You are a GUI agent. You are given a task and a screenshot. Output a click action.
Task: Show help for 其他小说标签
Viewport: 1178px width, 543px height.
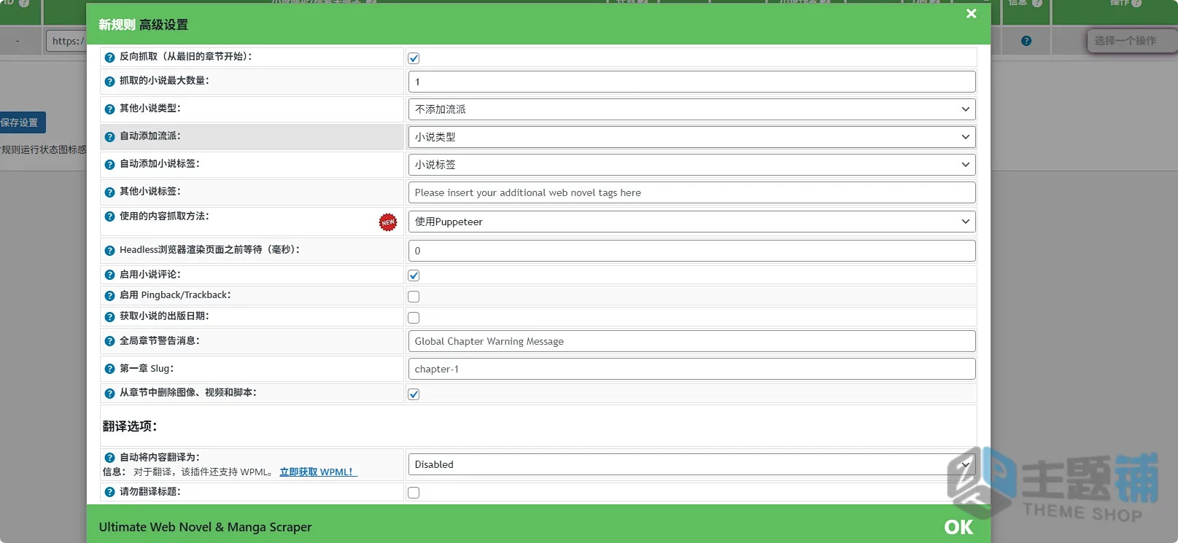[109, 192]
